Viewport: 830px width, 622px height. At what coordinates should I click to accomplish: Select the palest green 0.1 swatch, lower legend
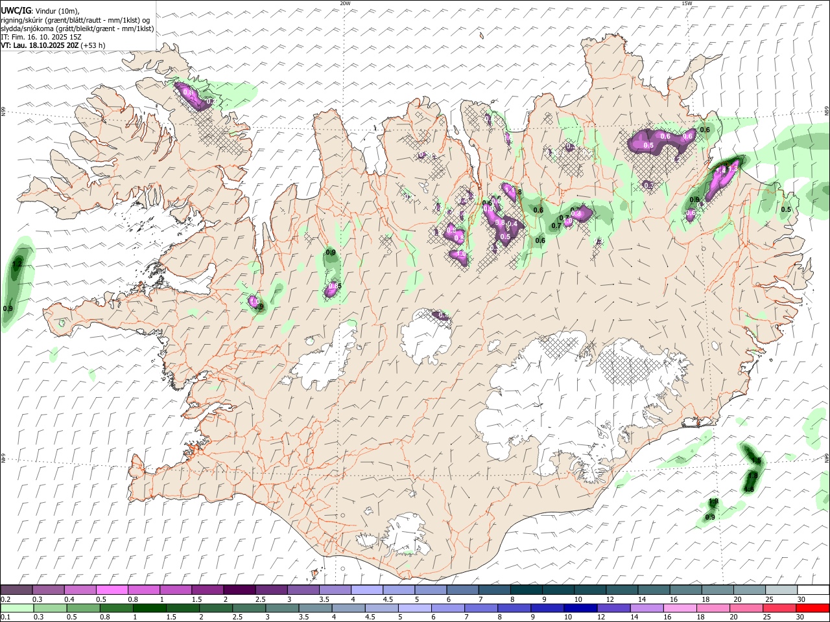tap(17, 608)
